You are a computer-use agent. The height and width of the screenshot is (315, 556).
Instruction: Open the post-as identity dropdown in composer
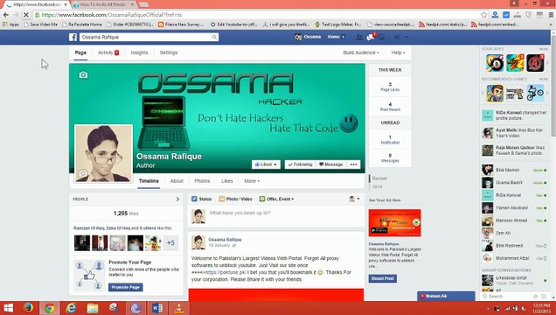click(354, 199)
